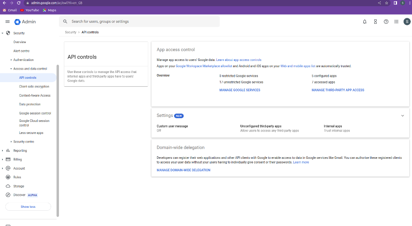Collapse Access and data control
Viewport: 412px width, 226px height.
click(x=11, y=69)
